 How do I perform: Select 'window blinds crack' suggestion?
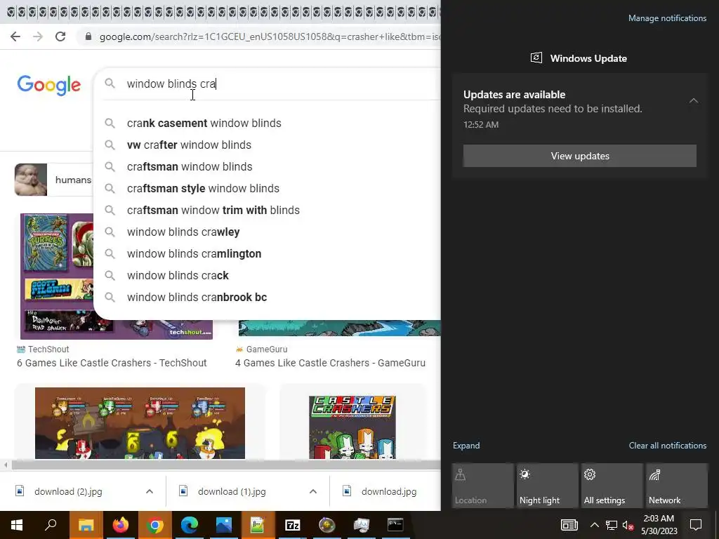click(x=267, y=275)
